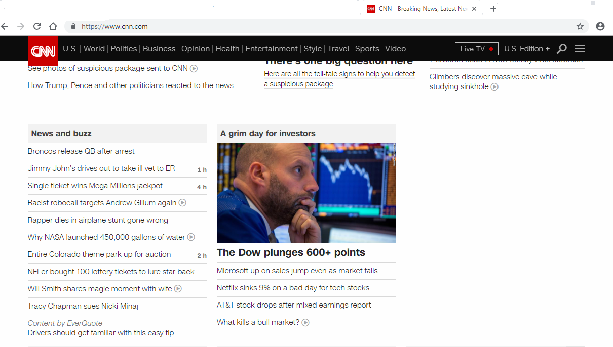Bookmark this page with star icon

click(580, 26)
